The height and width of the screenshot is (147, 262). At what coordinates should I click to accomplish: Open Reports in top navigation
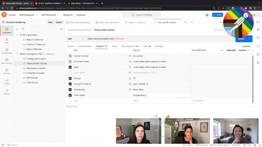pyautogui.click(x=68, y=15)
